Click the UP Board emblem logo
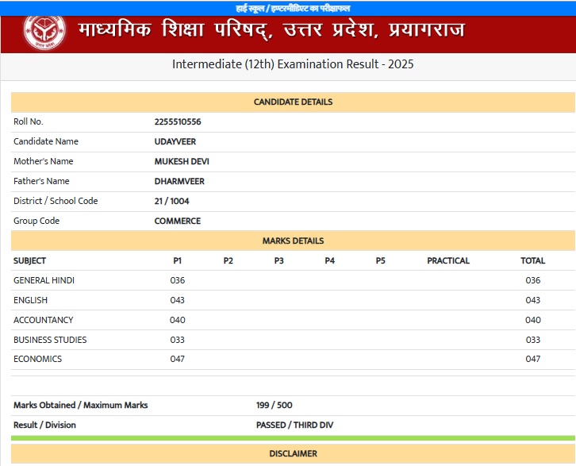The height and width of the screenshot is (466, 576). [x=44, y=33]
